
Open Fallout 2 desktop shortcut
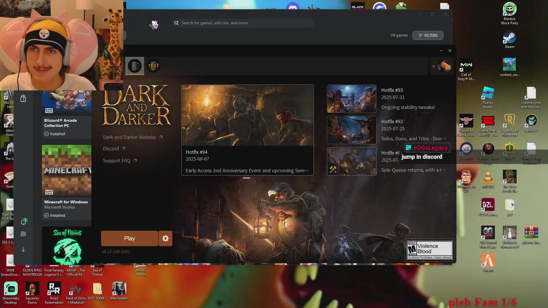click(531, 124)
